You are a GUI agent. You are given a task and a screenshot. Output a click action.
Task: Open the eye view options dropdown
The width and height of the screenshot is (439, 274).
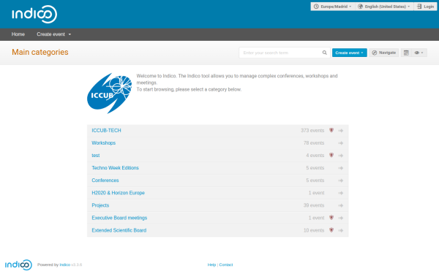[x=419, y=53]
